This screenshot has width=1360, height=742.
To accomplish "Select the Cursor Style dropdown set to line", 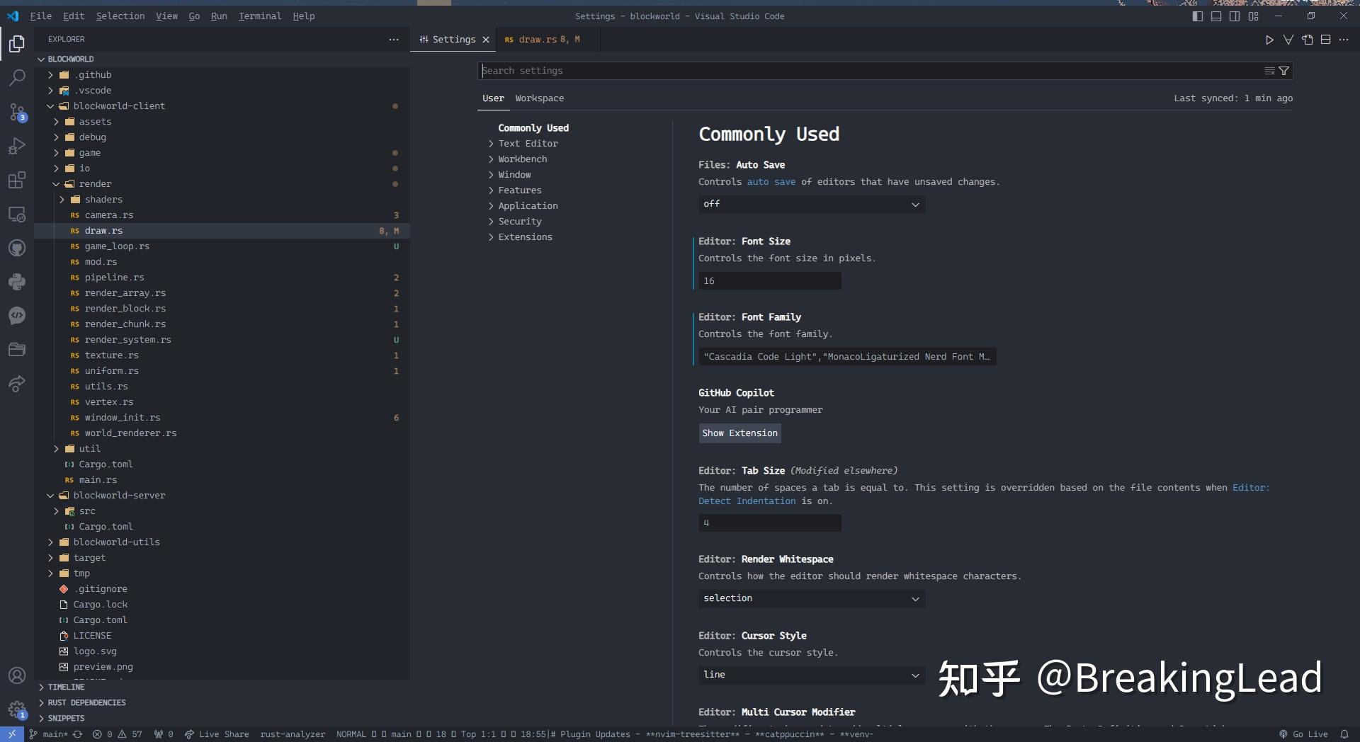I will tap(811, 675).
